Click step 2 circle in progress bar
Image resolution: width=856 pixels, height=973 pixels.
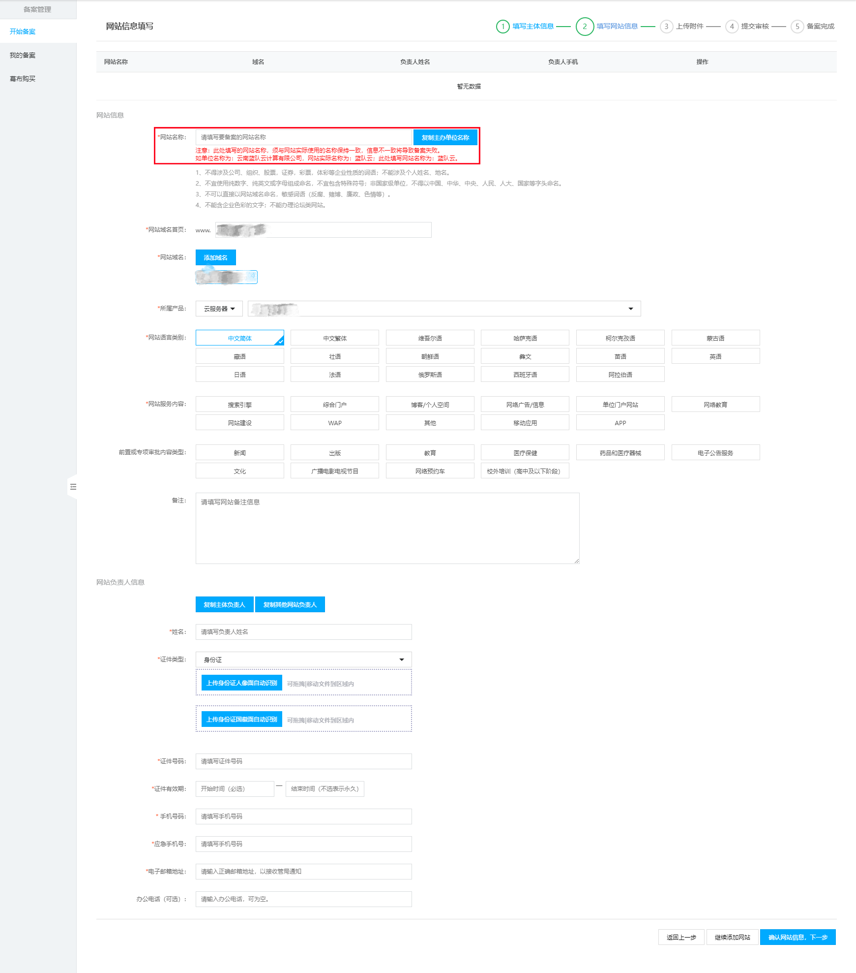click(x=585, y=27)
